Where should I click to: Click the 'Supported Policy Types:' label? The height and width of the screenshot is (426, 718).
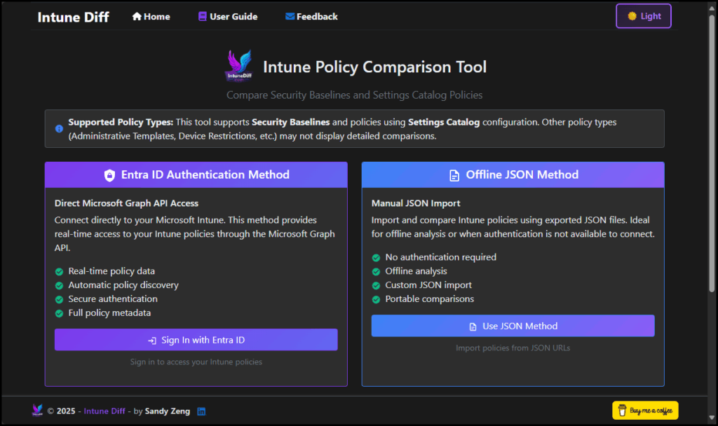point(121,122)
